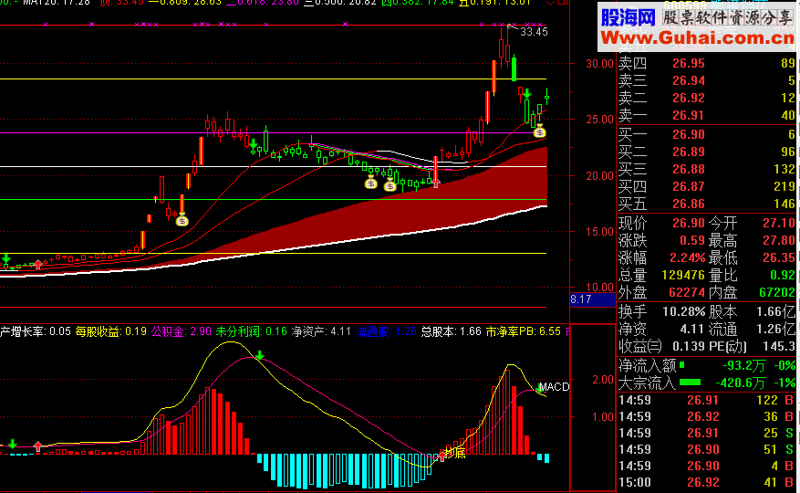
Task: Click the 最低 value 26.35
Action: pyautogui.click(x=779, y=258)
